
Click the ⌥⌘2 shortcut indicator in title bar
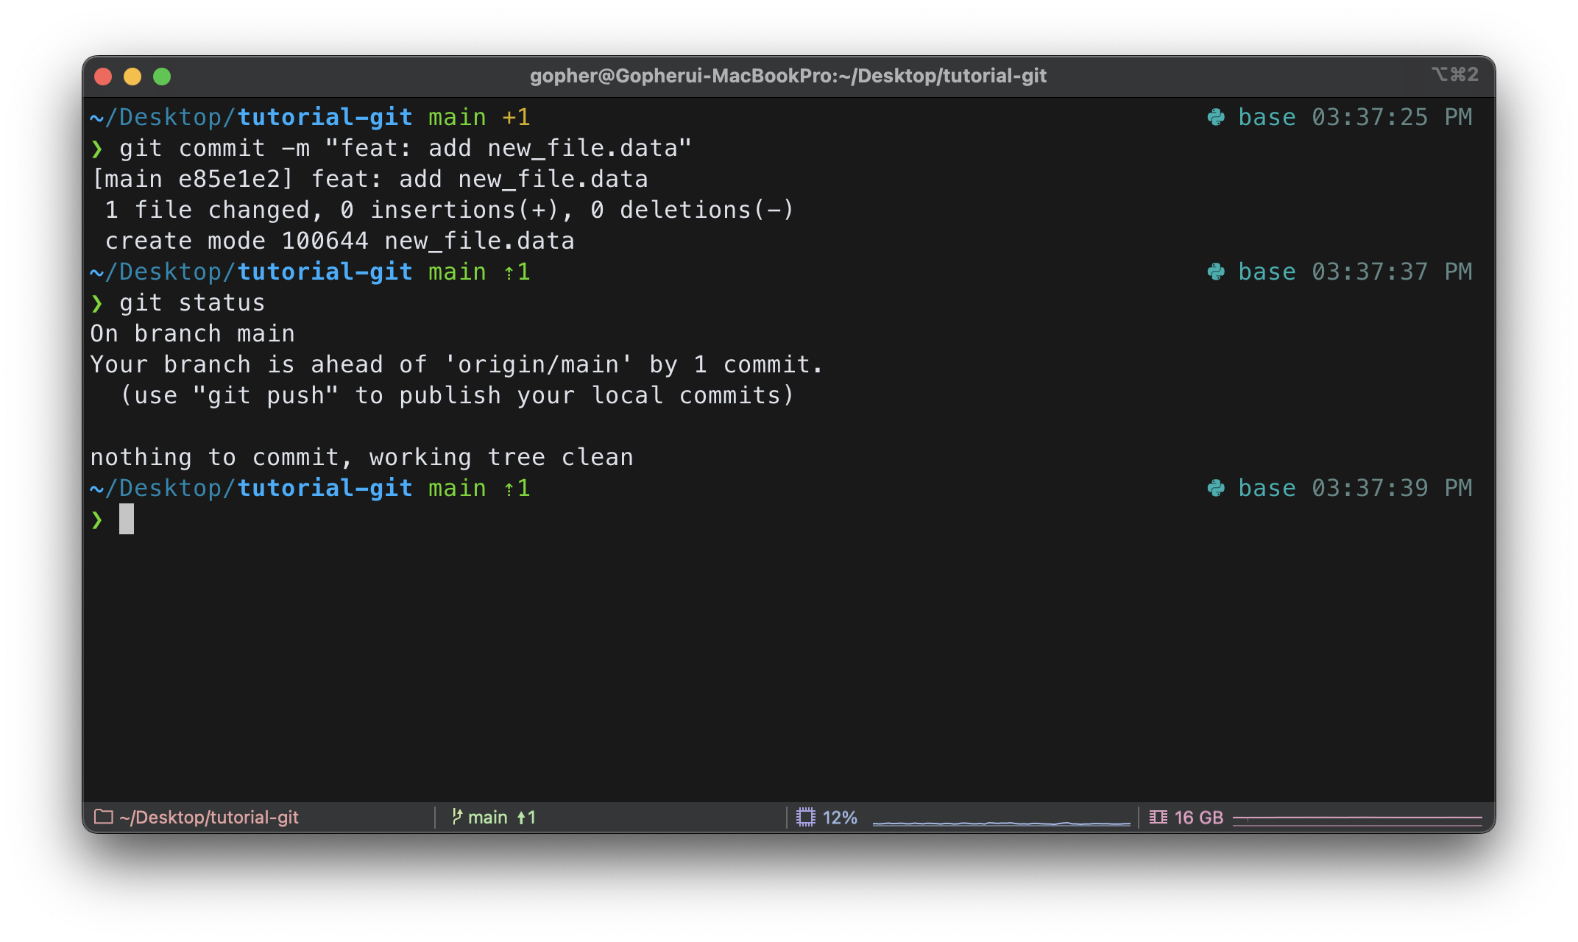(1454, 74)
